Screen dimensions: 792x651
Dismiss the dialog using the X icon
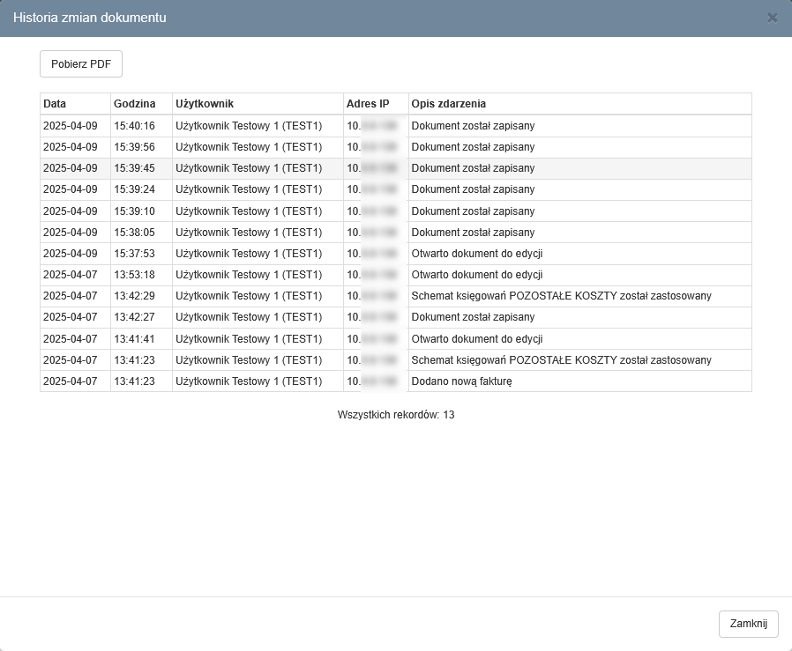pyautogui.click(x=773, y=18)
